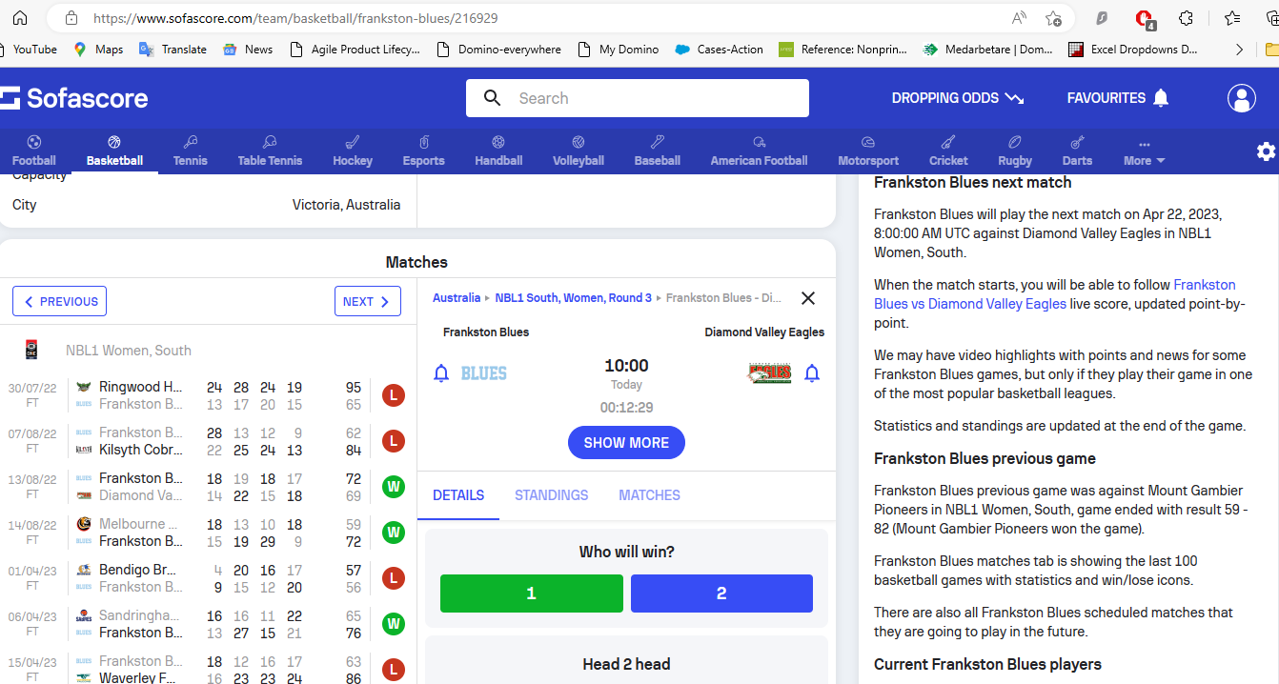Open NBL1 Women, South league logo
1279x684 pixels.
pos(31,350)
